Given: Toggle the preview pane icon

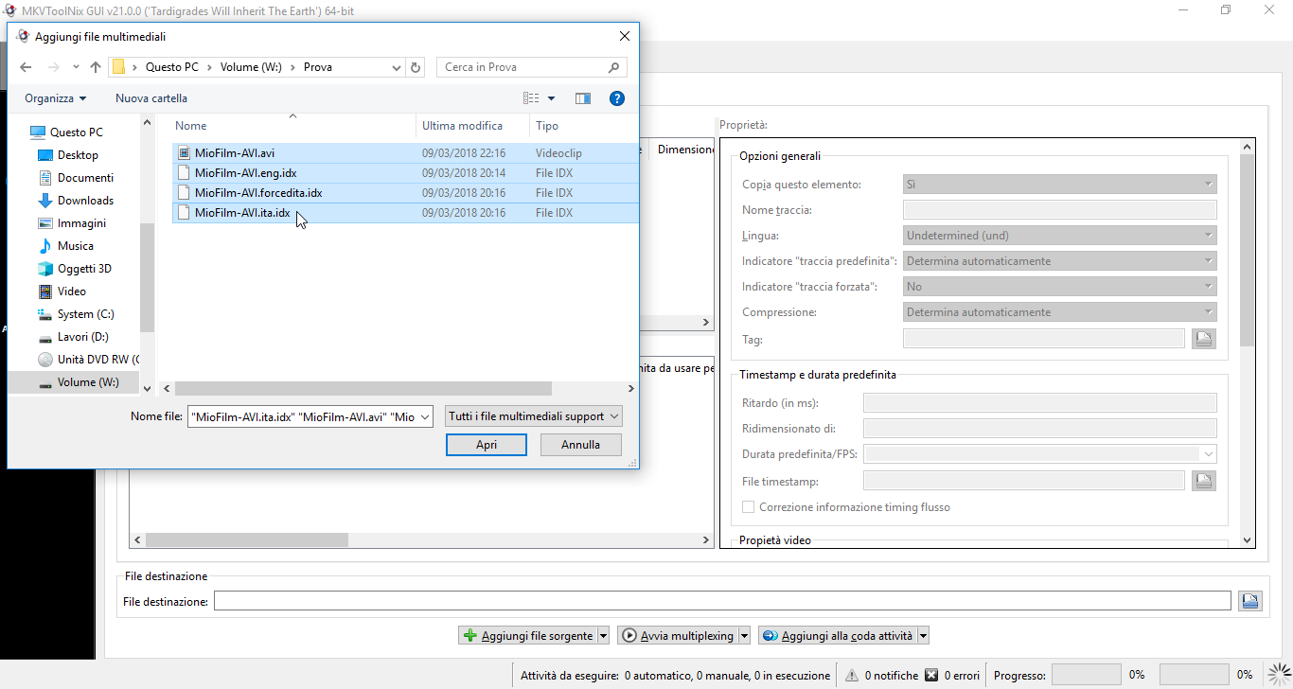Looking at the screenshot, I should click(583, 98).
